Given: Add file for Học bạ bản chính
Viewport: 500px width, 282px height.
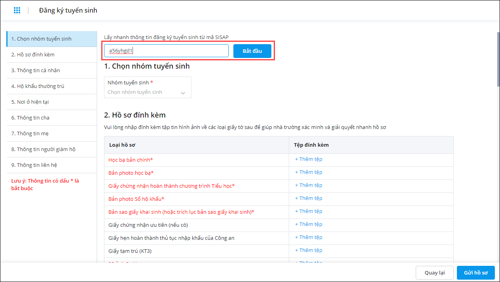Looking at the screenshot, I should [309, 159].
